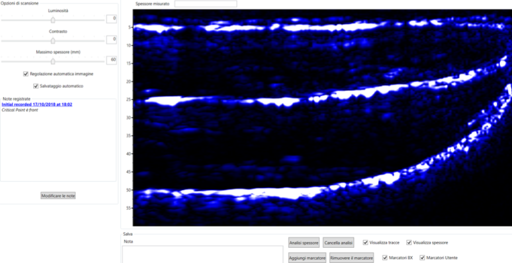Open the Initial recorded 17/10/2018 note link

pyautogui.click(x=37, y=104)
